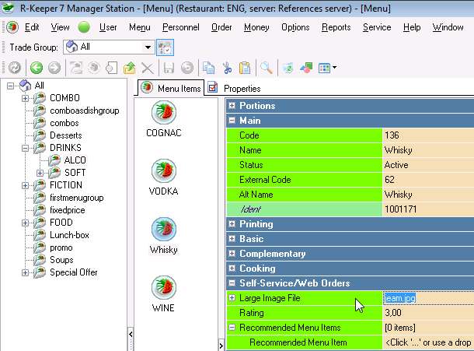This screenshot has width=474, height=351.
Task: Select Desserts in the tree
Action: [65, 135]
